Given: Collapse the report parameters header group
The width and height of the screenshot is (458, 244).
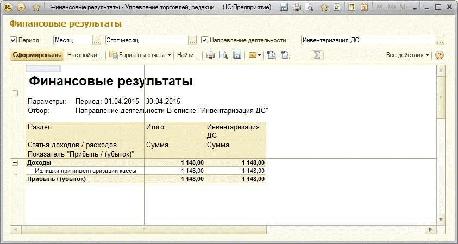Looking at the screenshot, I should 15,93.
